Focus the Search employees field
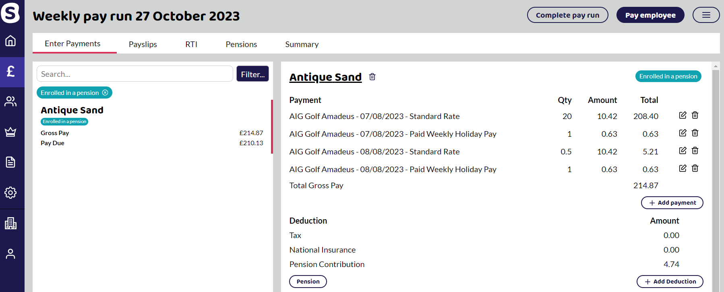 pyautogui.click(x=135, y=74)
